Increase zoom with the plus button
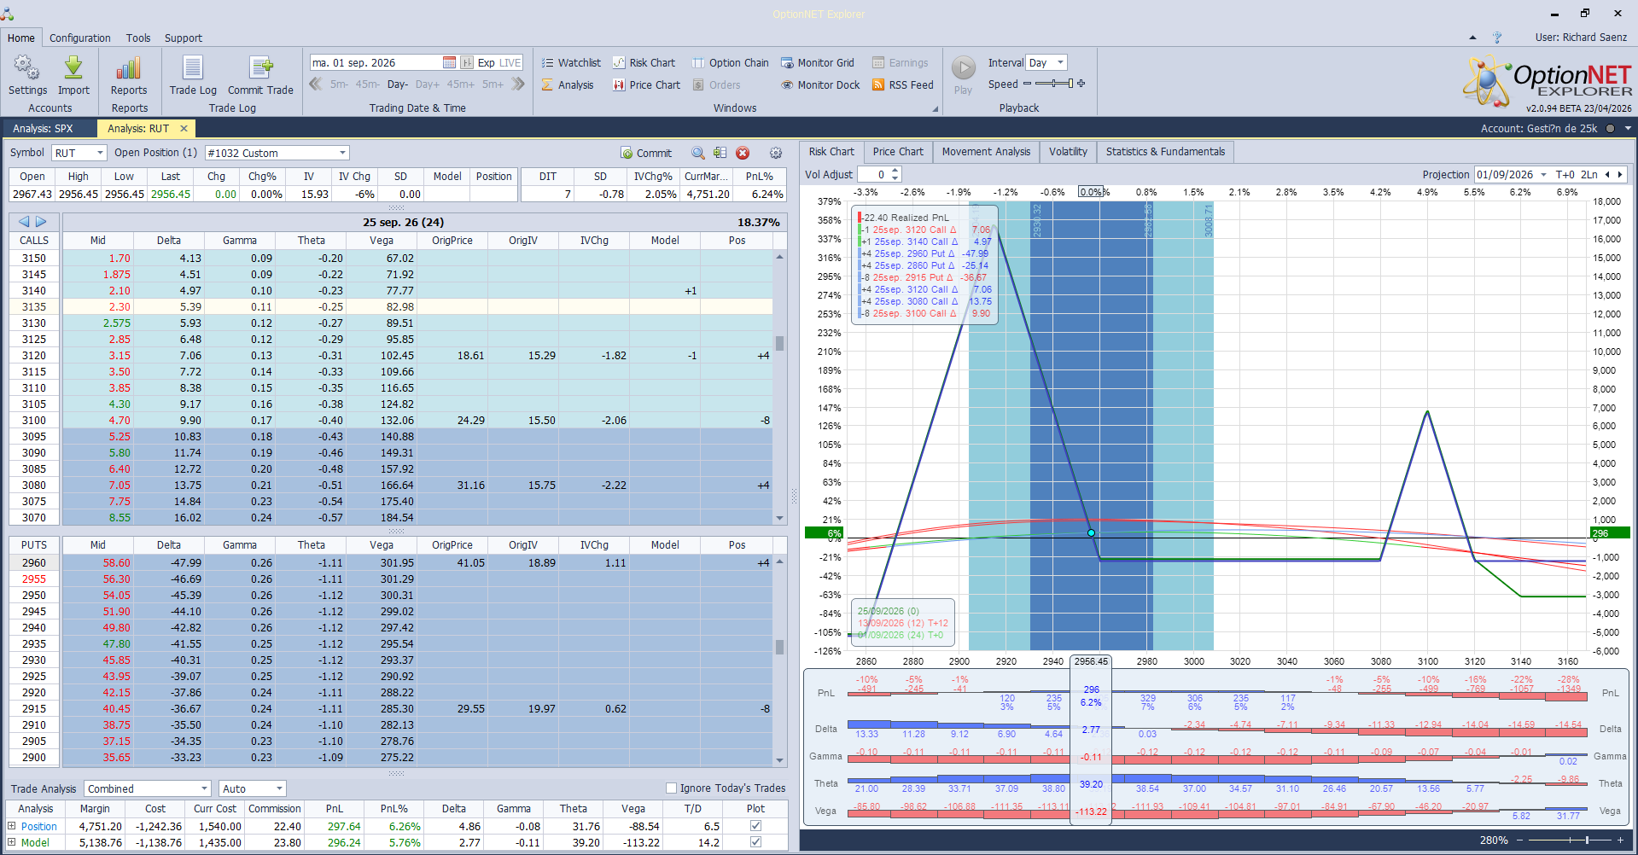 pos(1620,840)
